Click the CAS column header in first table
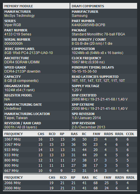Image resolution: width=140 pixels, height=194 pixels. point(41,134)
